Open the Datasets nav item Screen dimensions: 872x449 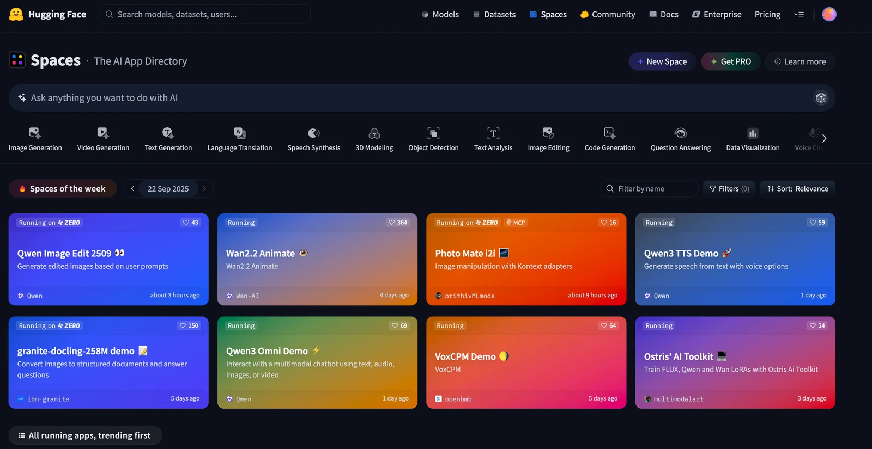click(x=494, y=15)
